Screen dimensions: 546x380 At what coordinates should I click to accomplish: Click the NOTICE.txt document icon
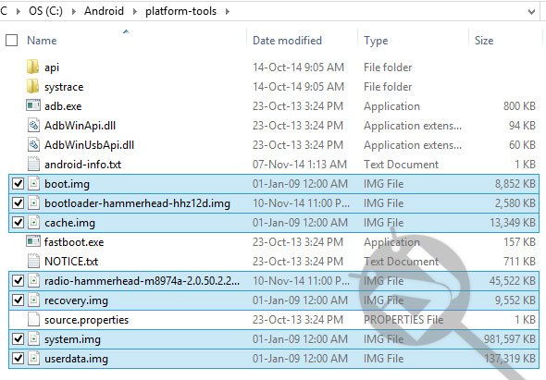[x=33, y=262]
